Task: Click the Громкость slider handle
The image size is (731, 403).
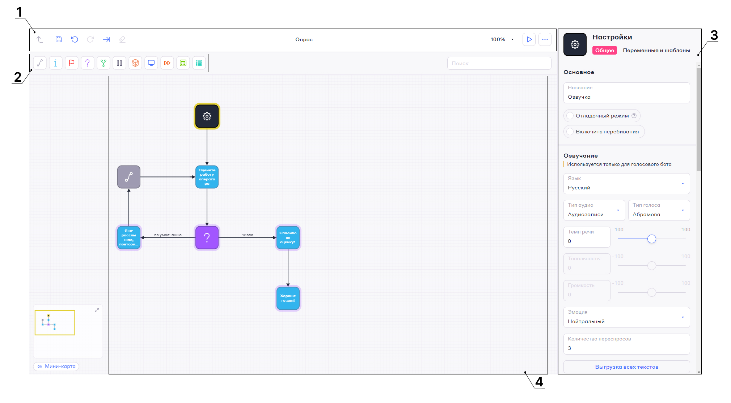Action: tap(652, 292)
